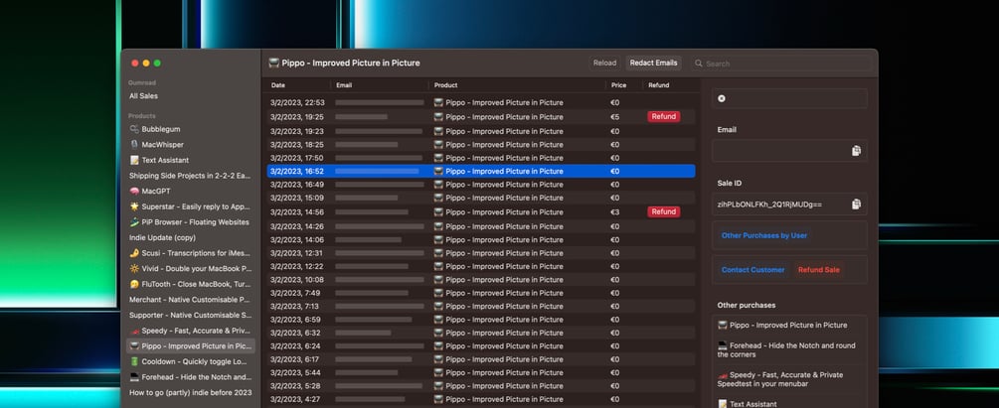Reload the sales list
Viewport: 999px width, 408px height.
pos(604,63)
